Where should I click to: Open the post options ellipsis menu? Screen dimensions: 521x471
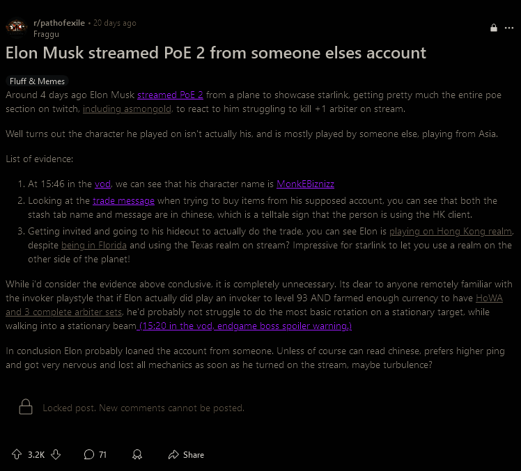509,28
